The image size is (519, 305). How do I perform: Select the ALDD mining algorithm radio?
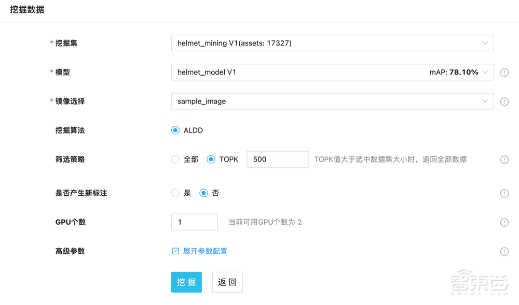tap(175, 130)
